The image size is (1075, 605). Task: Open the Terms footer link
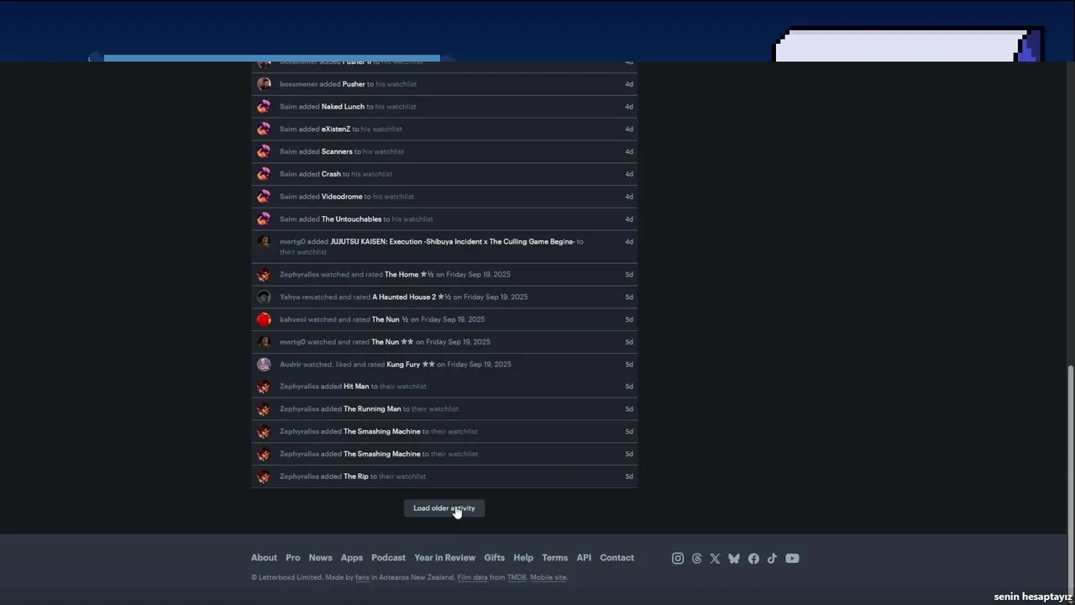coord(554,558)
